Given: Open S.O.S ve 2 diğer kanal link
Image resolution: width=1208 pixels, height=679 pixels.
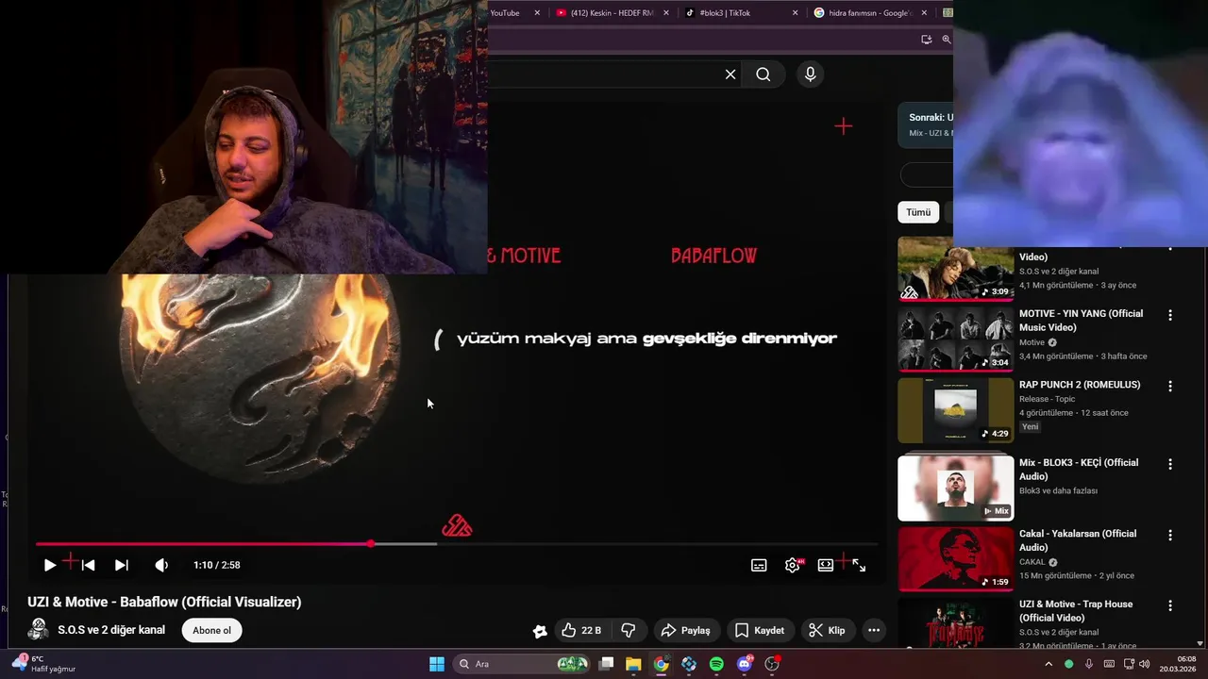Looking at the screenshot, I should (111, 630).
